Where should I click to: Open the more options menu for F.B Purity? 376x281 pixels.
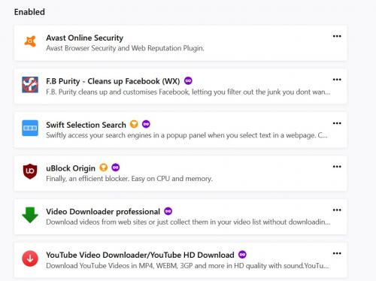[337, 80]
